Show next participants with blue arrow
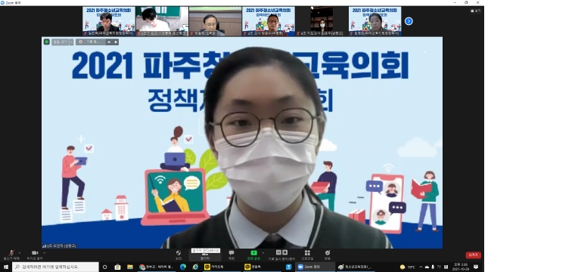 409,21
